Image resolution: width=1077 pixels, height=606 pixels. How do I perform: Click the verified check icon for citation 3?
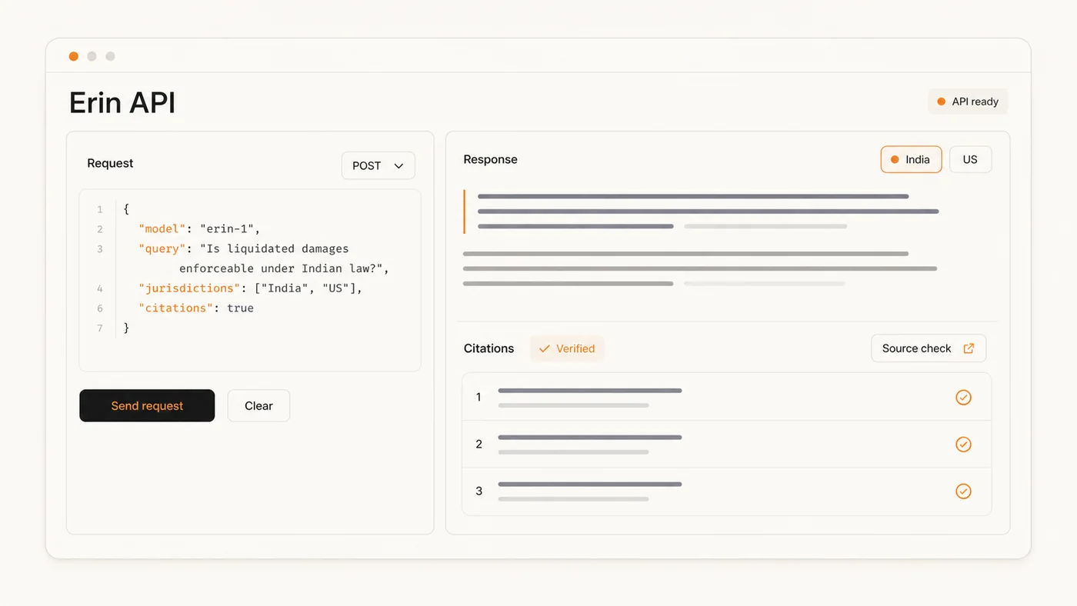click(x=963, y=491)
